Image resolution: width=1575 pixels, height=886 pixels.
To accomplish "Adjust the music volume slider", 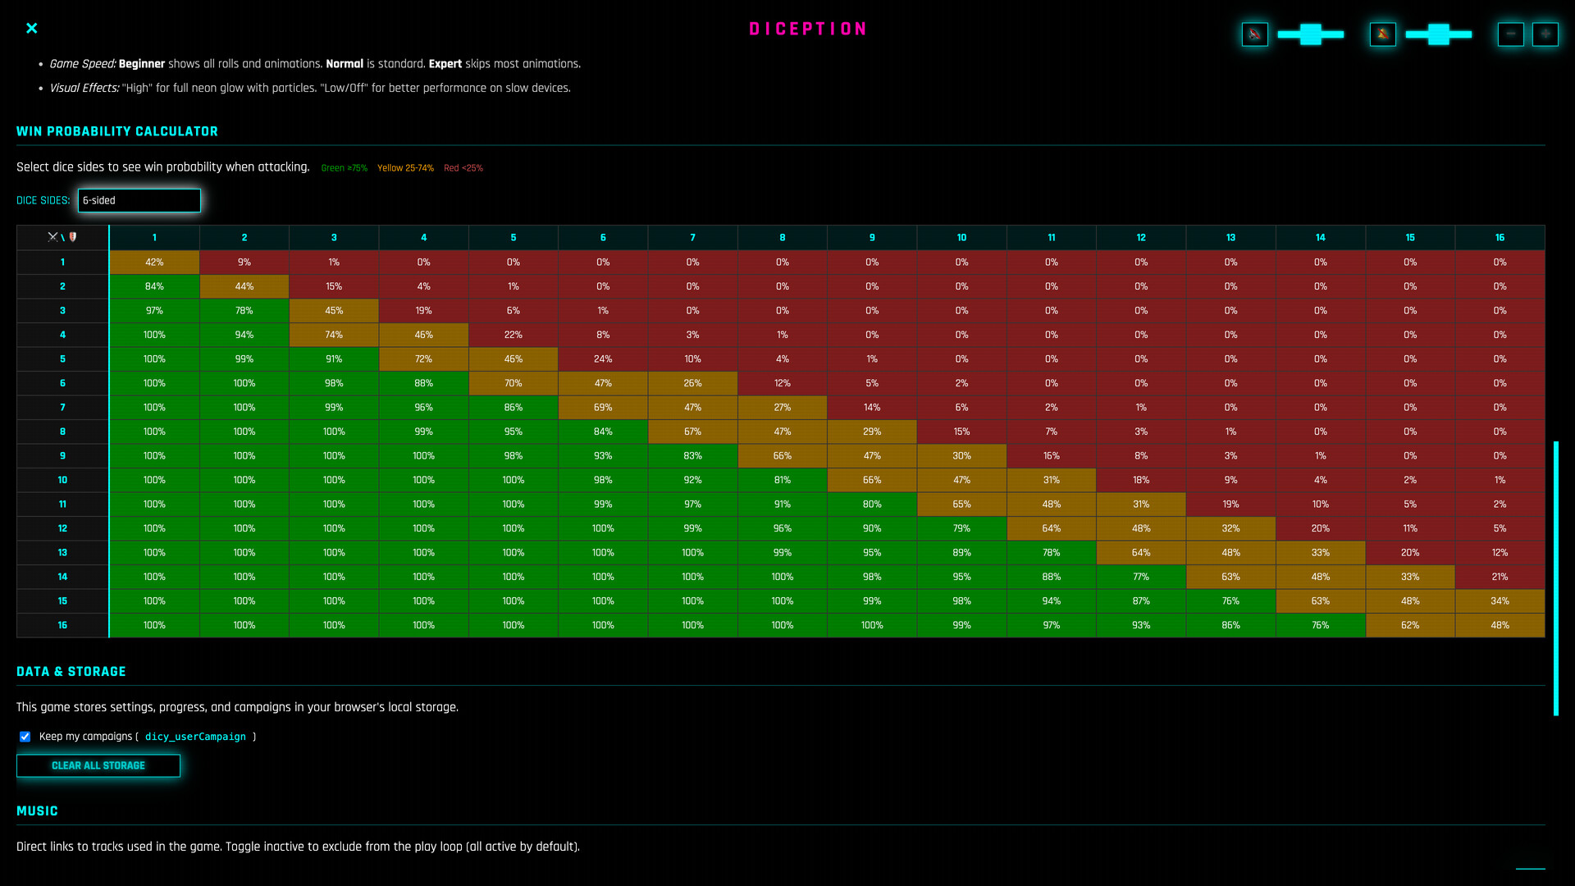I will pyautogui.click(x=1310, y=34).
